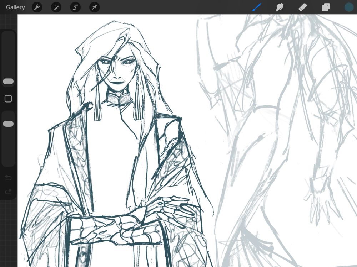Screen dimensions: 357x267
Task: Open the Actions wrench menu
Action: (37, 7)
